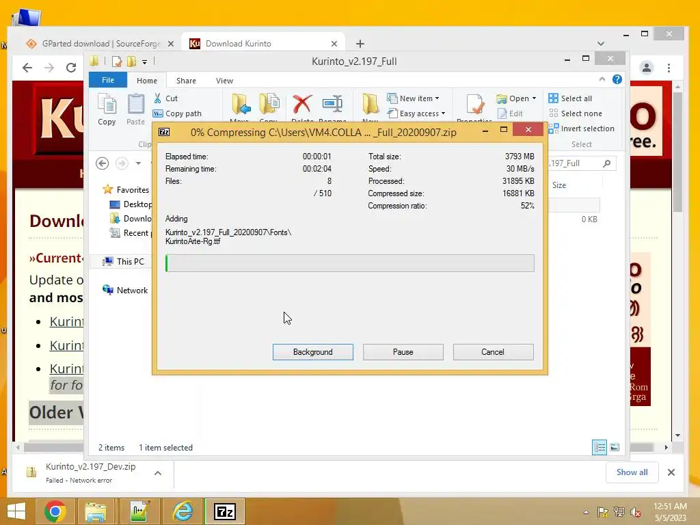Open the Chrome three-dot menu
Screen dimensions: 700x525
tap(669, 68)
